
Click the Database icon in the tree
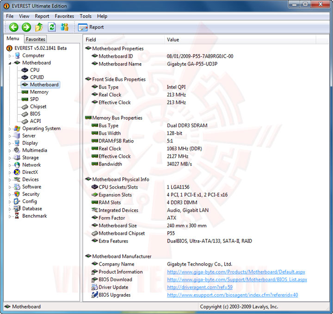[x=17, y=209]
